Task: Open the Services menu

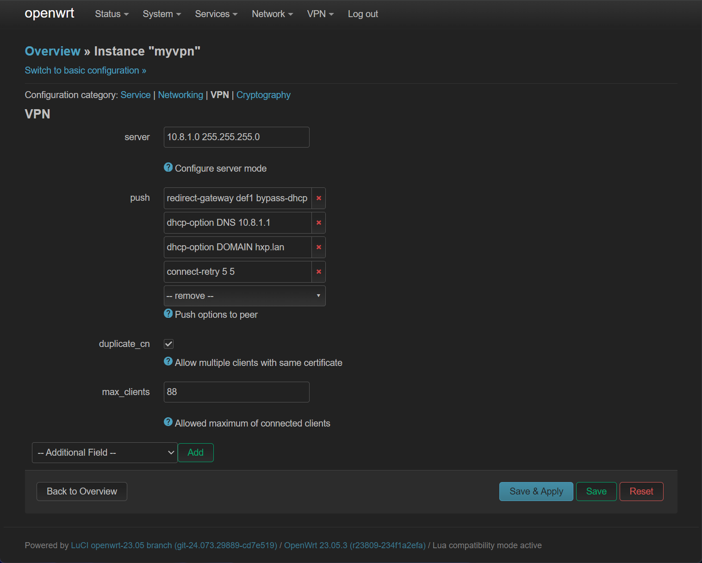Action: pos(216,14)
